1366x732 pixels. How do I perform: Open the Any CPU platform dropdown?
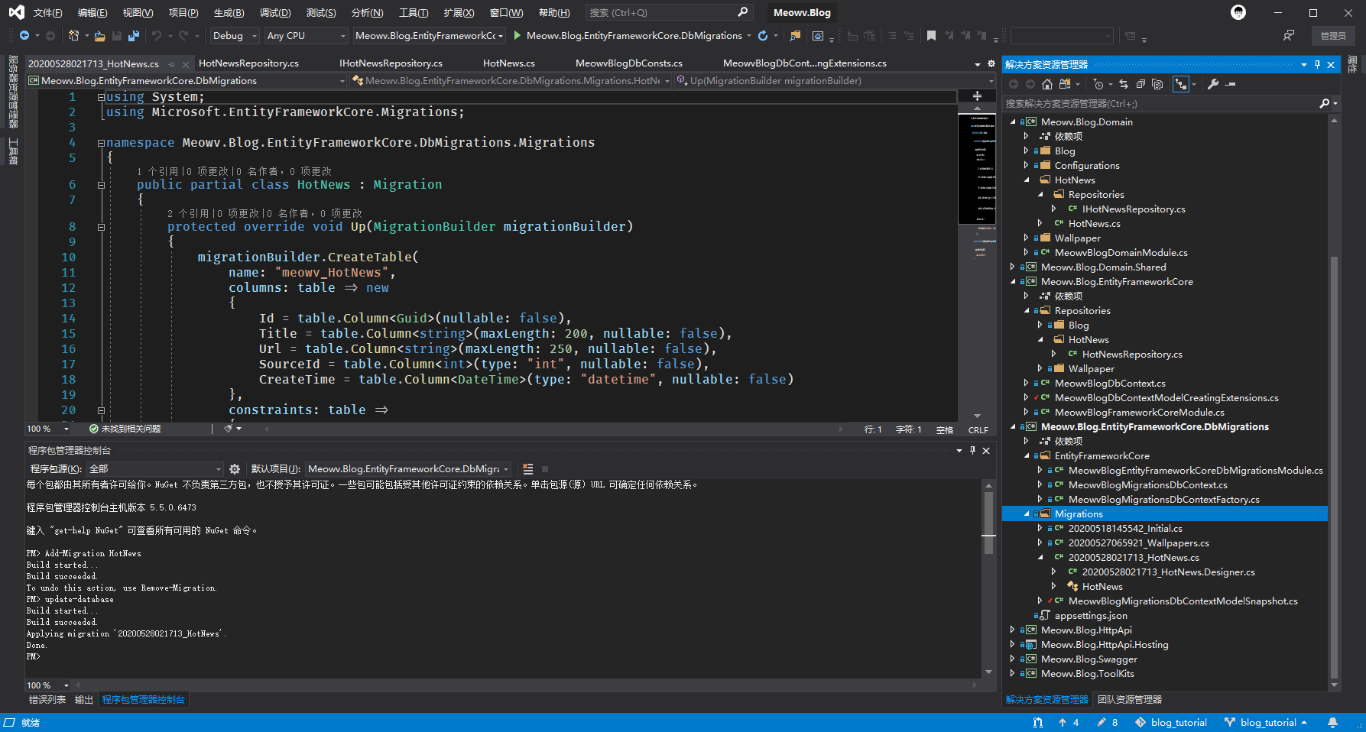tap(306, 36)
